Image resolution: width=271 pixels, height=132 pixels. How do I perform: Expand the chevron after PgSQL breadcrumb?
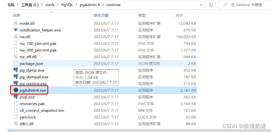[x=76, y=5]
